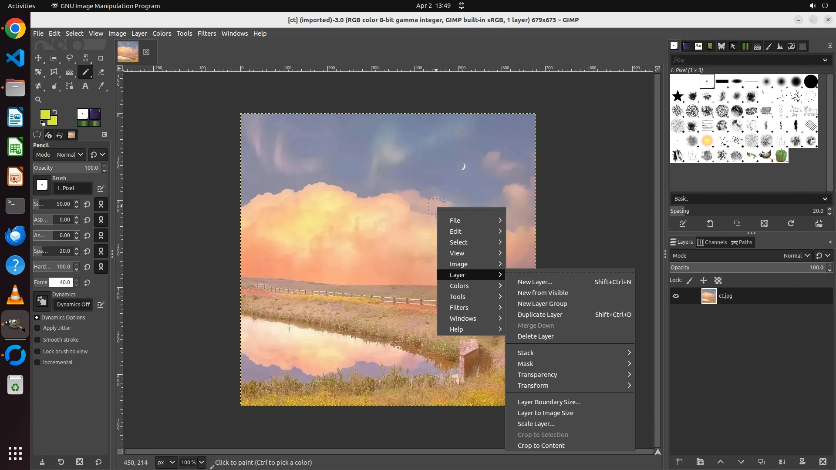Create a new layer from Layers panel
Image resolution: width=836 pixels, height=470 pixels.
pyautogui.click(x=679, y=462)
